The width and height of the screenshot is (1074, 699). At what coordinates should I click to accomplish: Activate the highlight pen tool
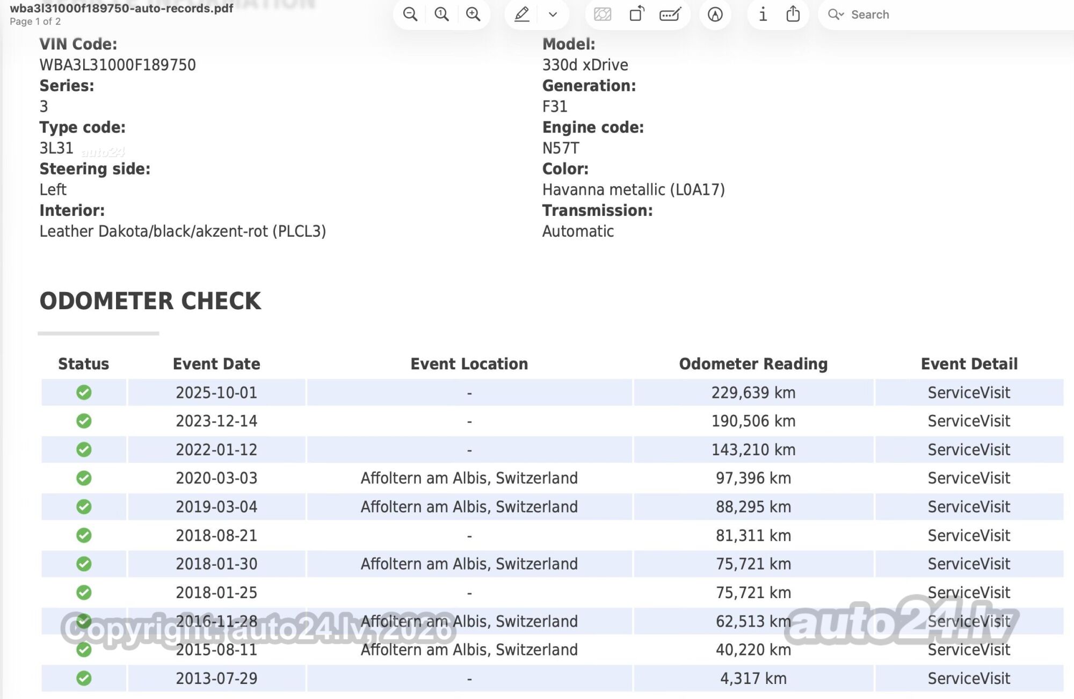(522, 14)
